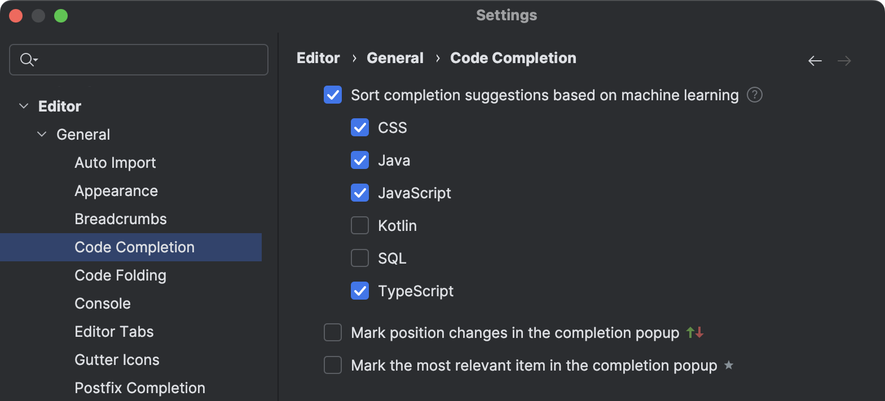Viewport: 885px width, 401px height.
Task: Collapse the Editor tree node
Action: click(24, 106)
